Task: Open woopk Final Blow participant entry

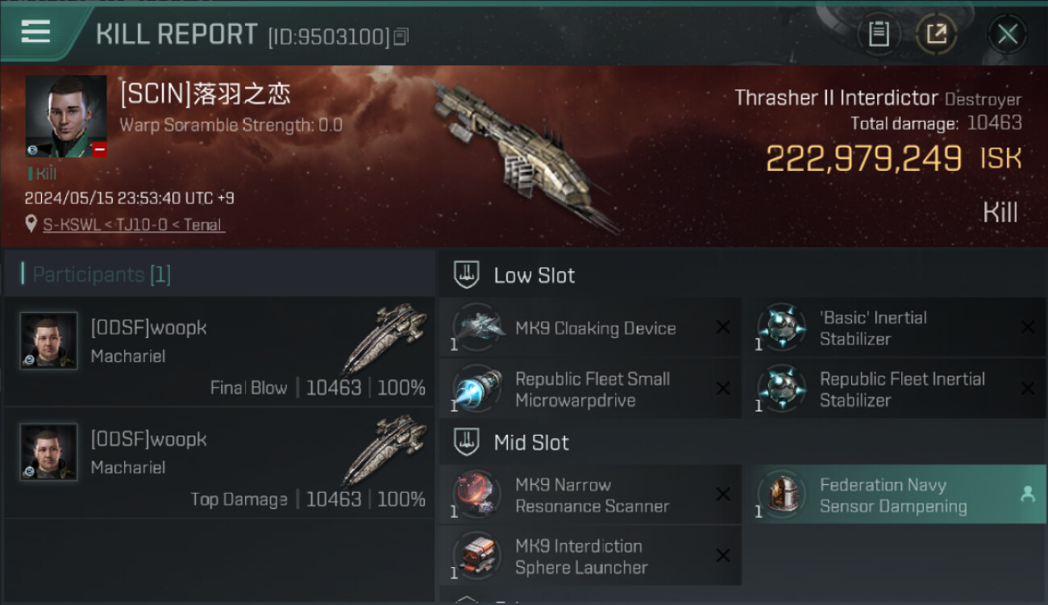Action: [219, 351]
